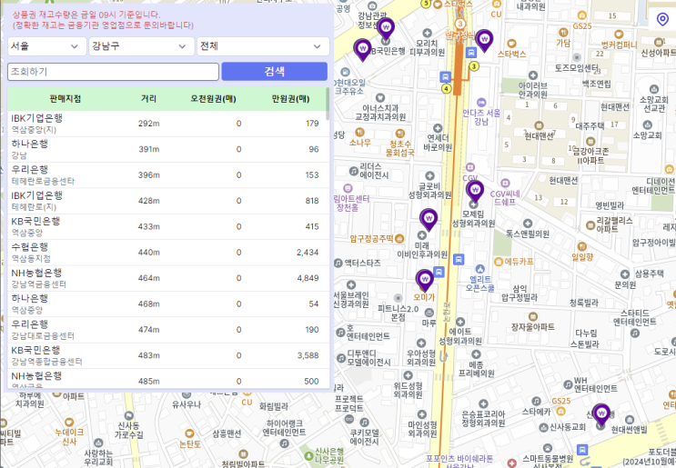Select the NH농협은행 강남역금융센터 row
Viewport: 676px width, 468px height.
(166, 279)
